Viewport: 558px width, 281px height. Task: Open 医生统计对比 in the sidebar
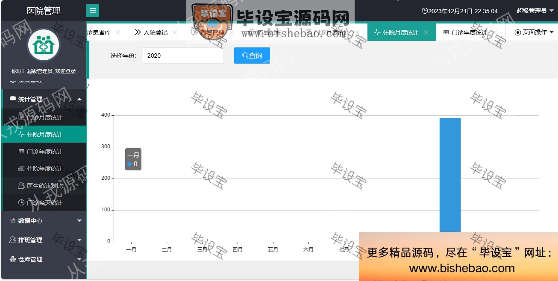click(x=44, y=186)
